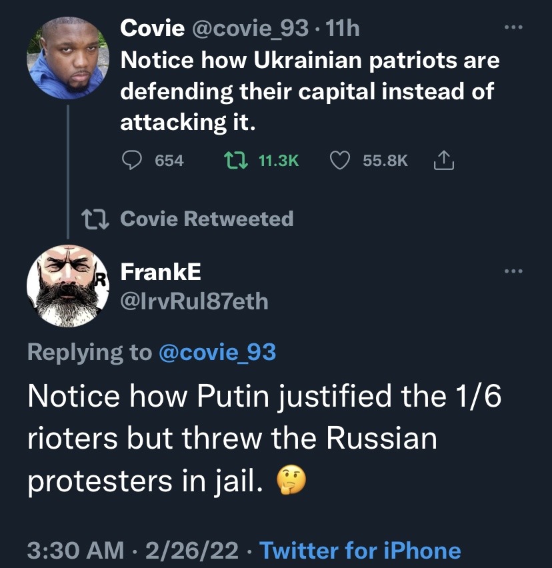Click the @covie_93 handle in the tweet header
This screenshot has height=568, width=552.
(x=251, y=28)
